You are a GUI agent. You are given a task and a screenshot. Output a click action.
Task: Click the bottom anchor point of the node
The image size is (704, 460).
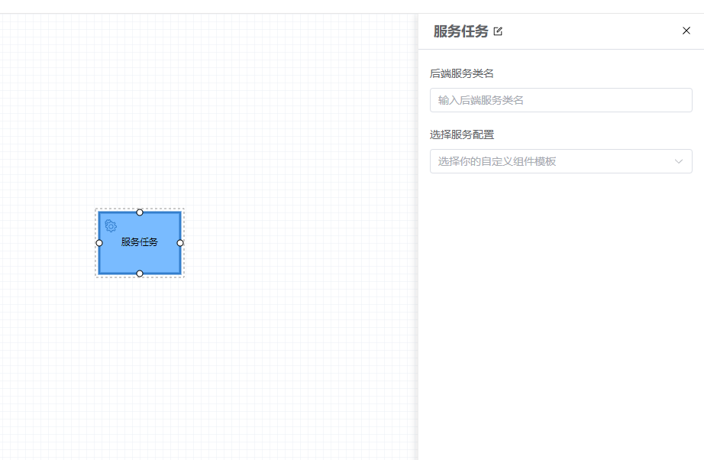140,273
